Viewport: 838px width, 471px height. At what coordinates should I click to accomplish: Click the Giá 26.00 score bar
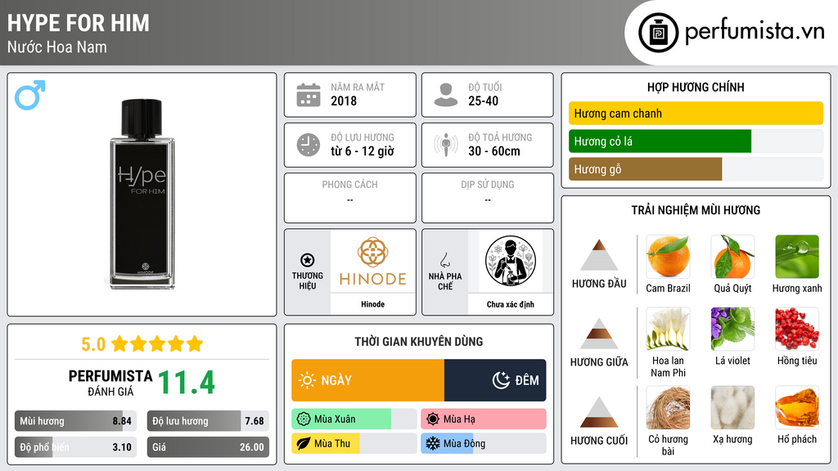point(208,447)
